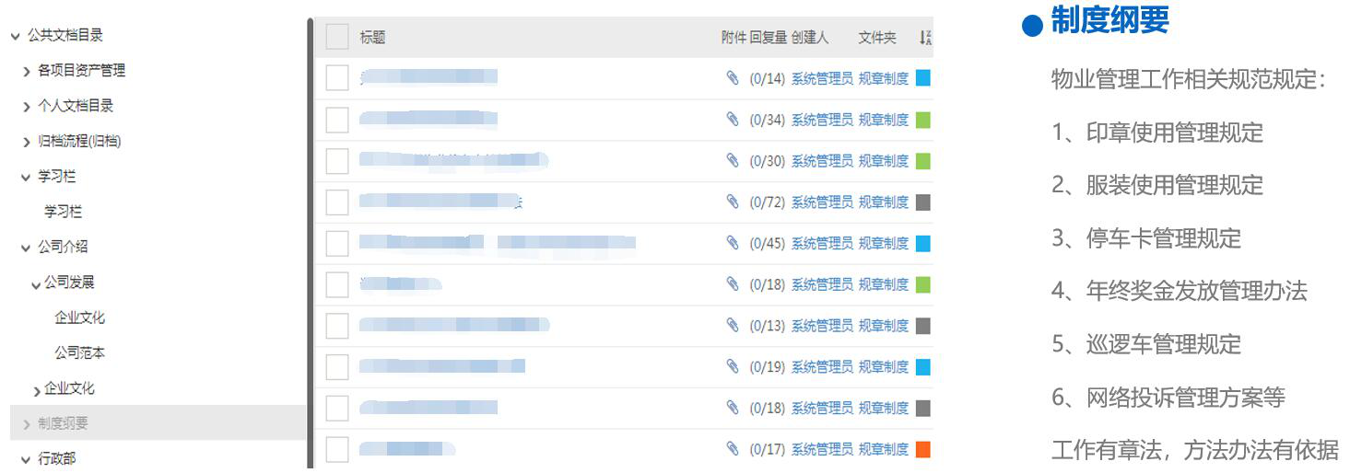Click the orange color tag in the last row
Image resolution: width=1350 pixels, height=473 pixels.
[922, 450]
